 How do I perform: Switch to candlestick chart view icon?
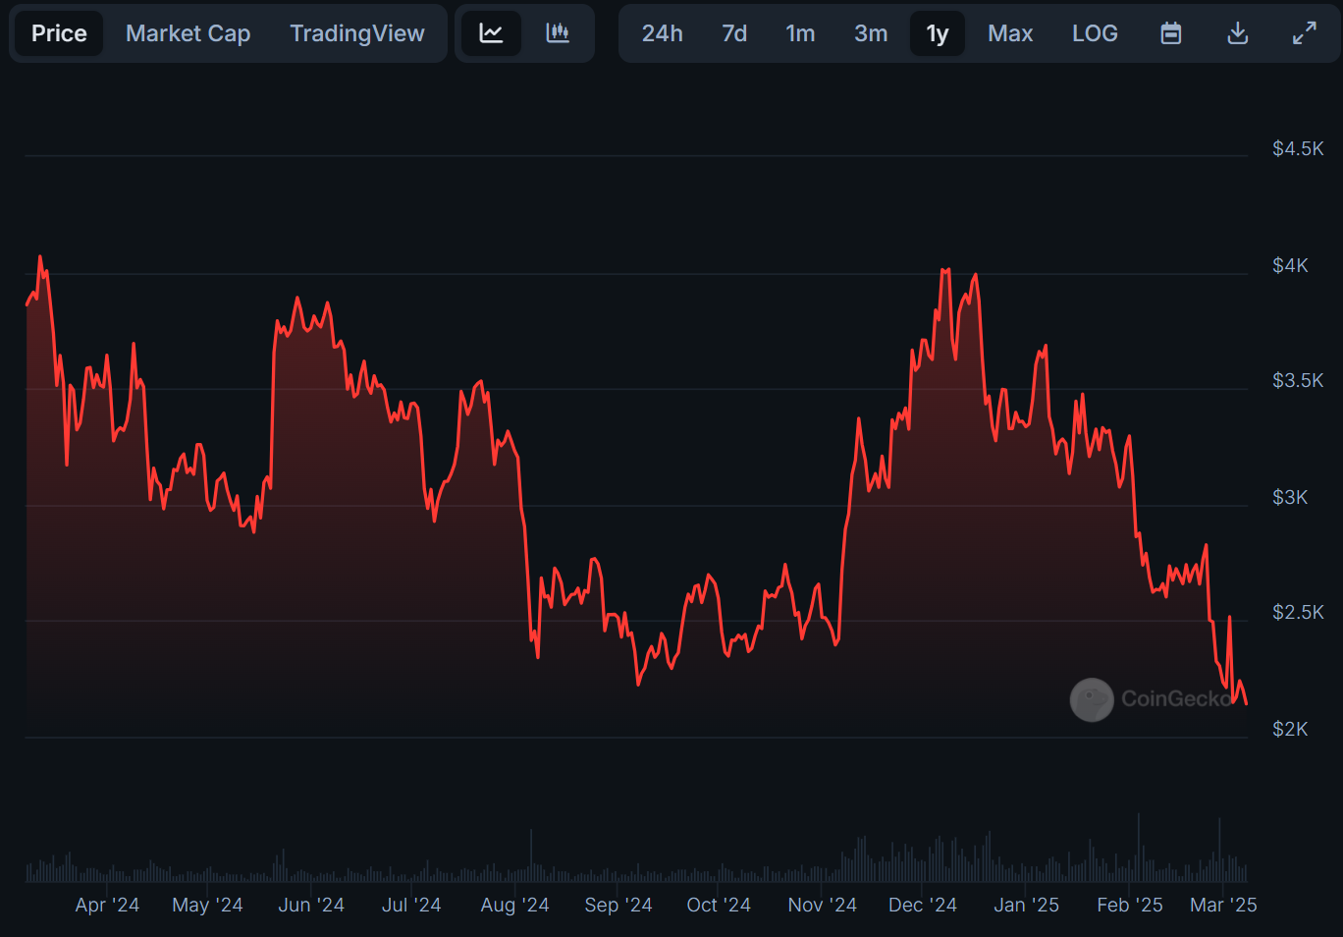pos(558,33)
